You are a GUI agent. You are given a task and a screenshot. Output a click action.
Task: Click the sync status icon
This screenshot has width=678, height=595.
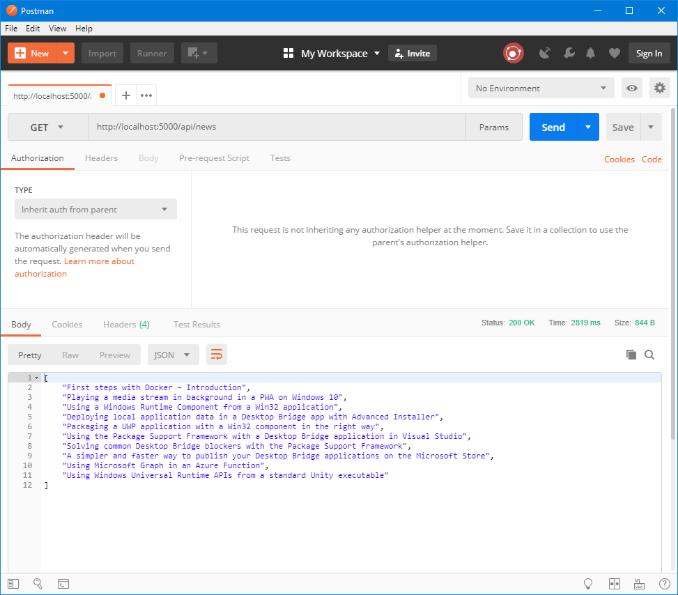[x=514, y=53]
